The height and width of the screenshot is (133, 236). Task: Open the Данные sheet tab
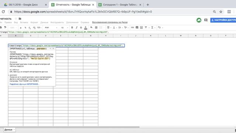[8, 130]
